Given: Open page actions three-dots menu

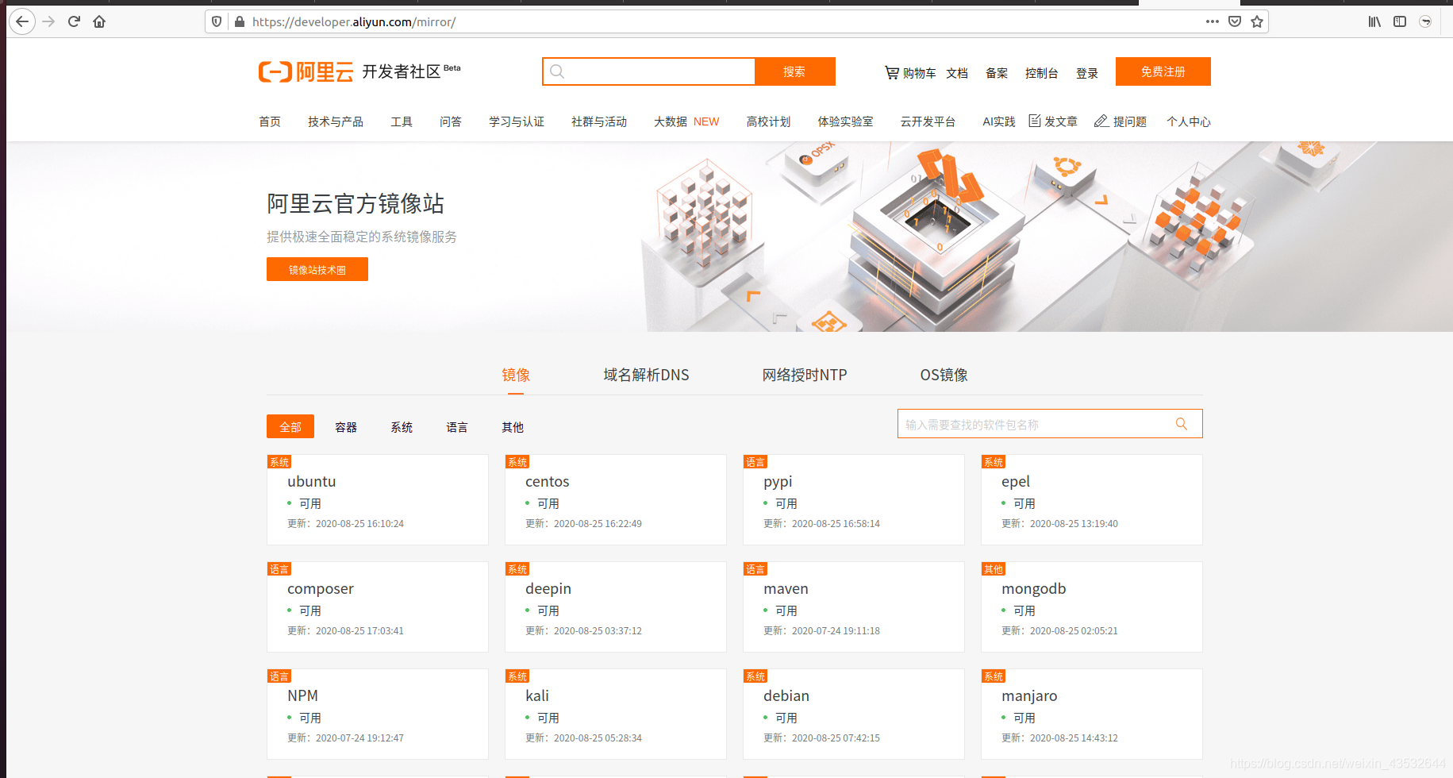Looking at the screenshot, I should [x=1212, y=21].
